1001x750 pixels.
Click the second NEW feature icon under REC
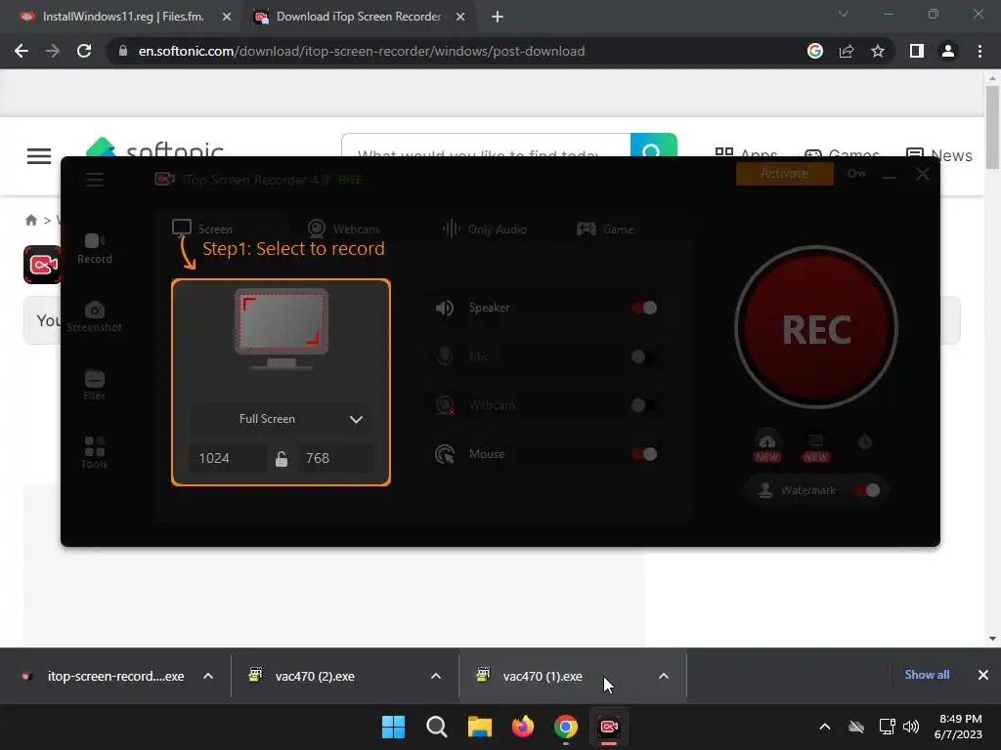pyautogui.click(x=815, y=447)
